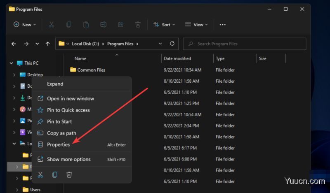Click the Cut toolbar icon
This screenshot has width=330, height=193.
tap(51, 25)
